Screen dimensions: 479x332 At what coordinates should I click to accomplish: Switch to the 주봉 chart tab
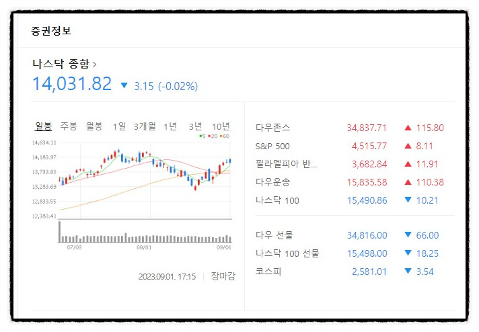coord(69,126)
